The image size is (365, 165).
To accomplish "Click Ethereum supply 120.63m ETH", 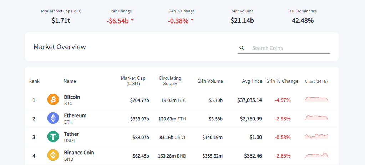I will [172, 119].
